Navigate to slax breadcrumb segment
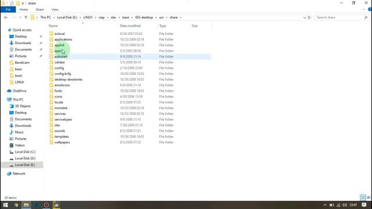Viewport: 372px width, 209px height. tap(113, 17)
